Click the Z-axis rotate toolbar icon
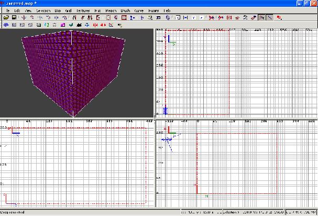The image size is (318, 216). (x=64, y=18)
